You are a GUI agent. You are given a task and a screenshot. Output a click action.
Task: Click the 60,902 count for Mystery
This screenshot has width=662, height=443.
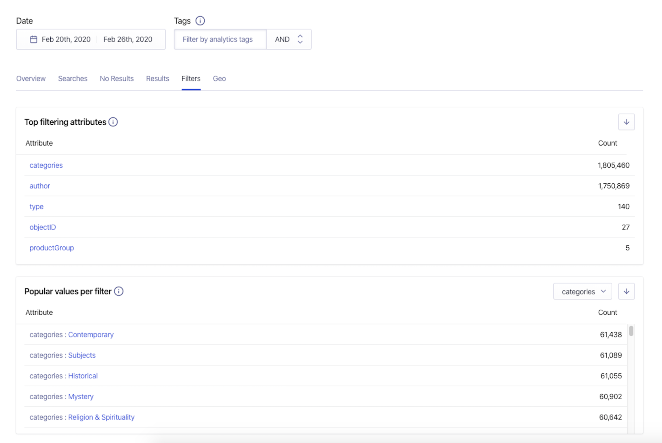[610, 397]
